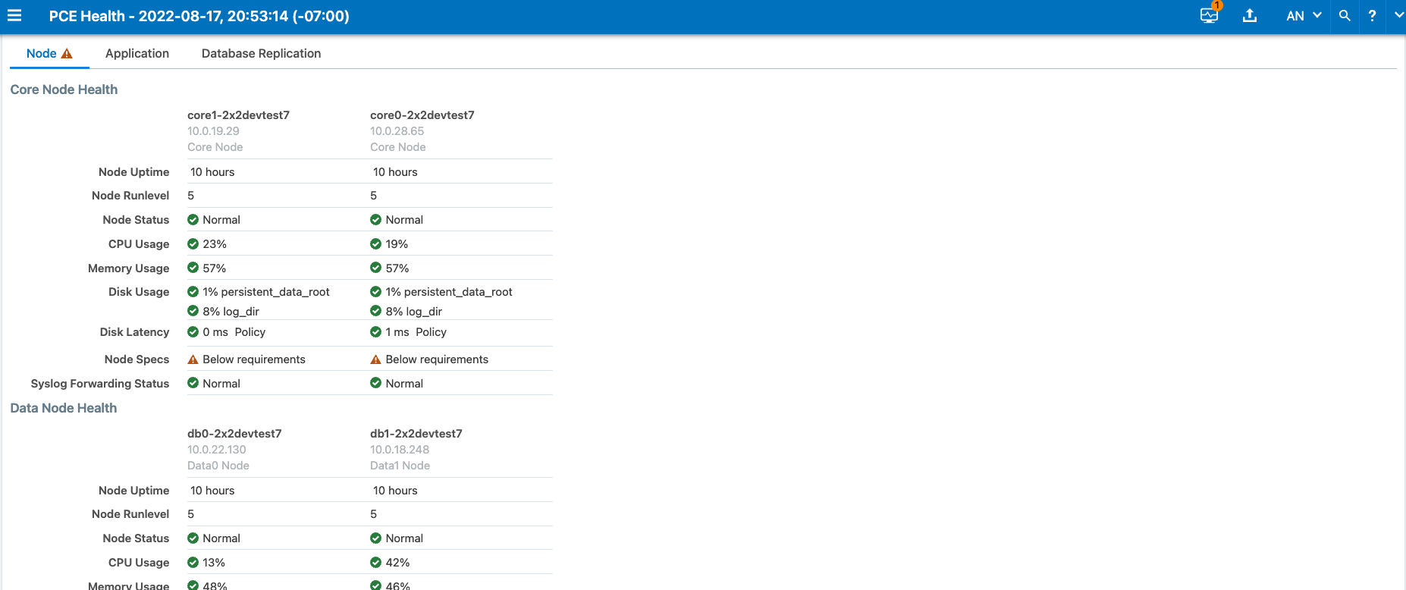Screen dimensions: 1406x590
Task: Click core1 Node Status green check icon
Action: pyautogui.click(x=193, y=220)
